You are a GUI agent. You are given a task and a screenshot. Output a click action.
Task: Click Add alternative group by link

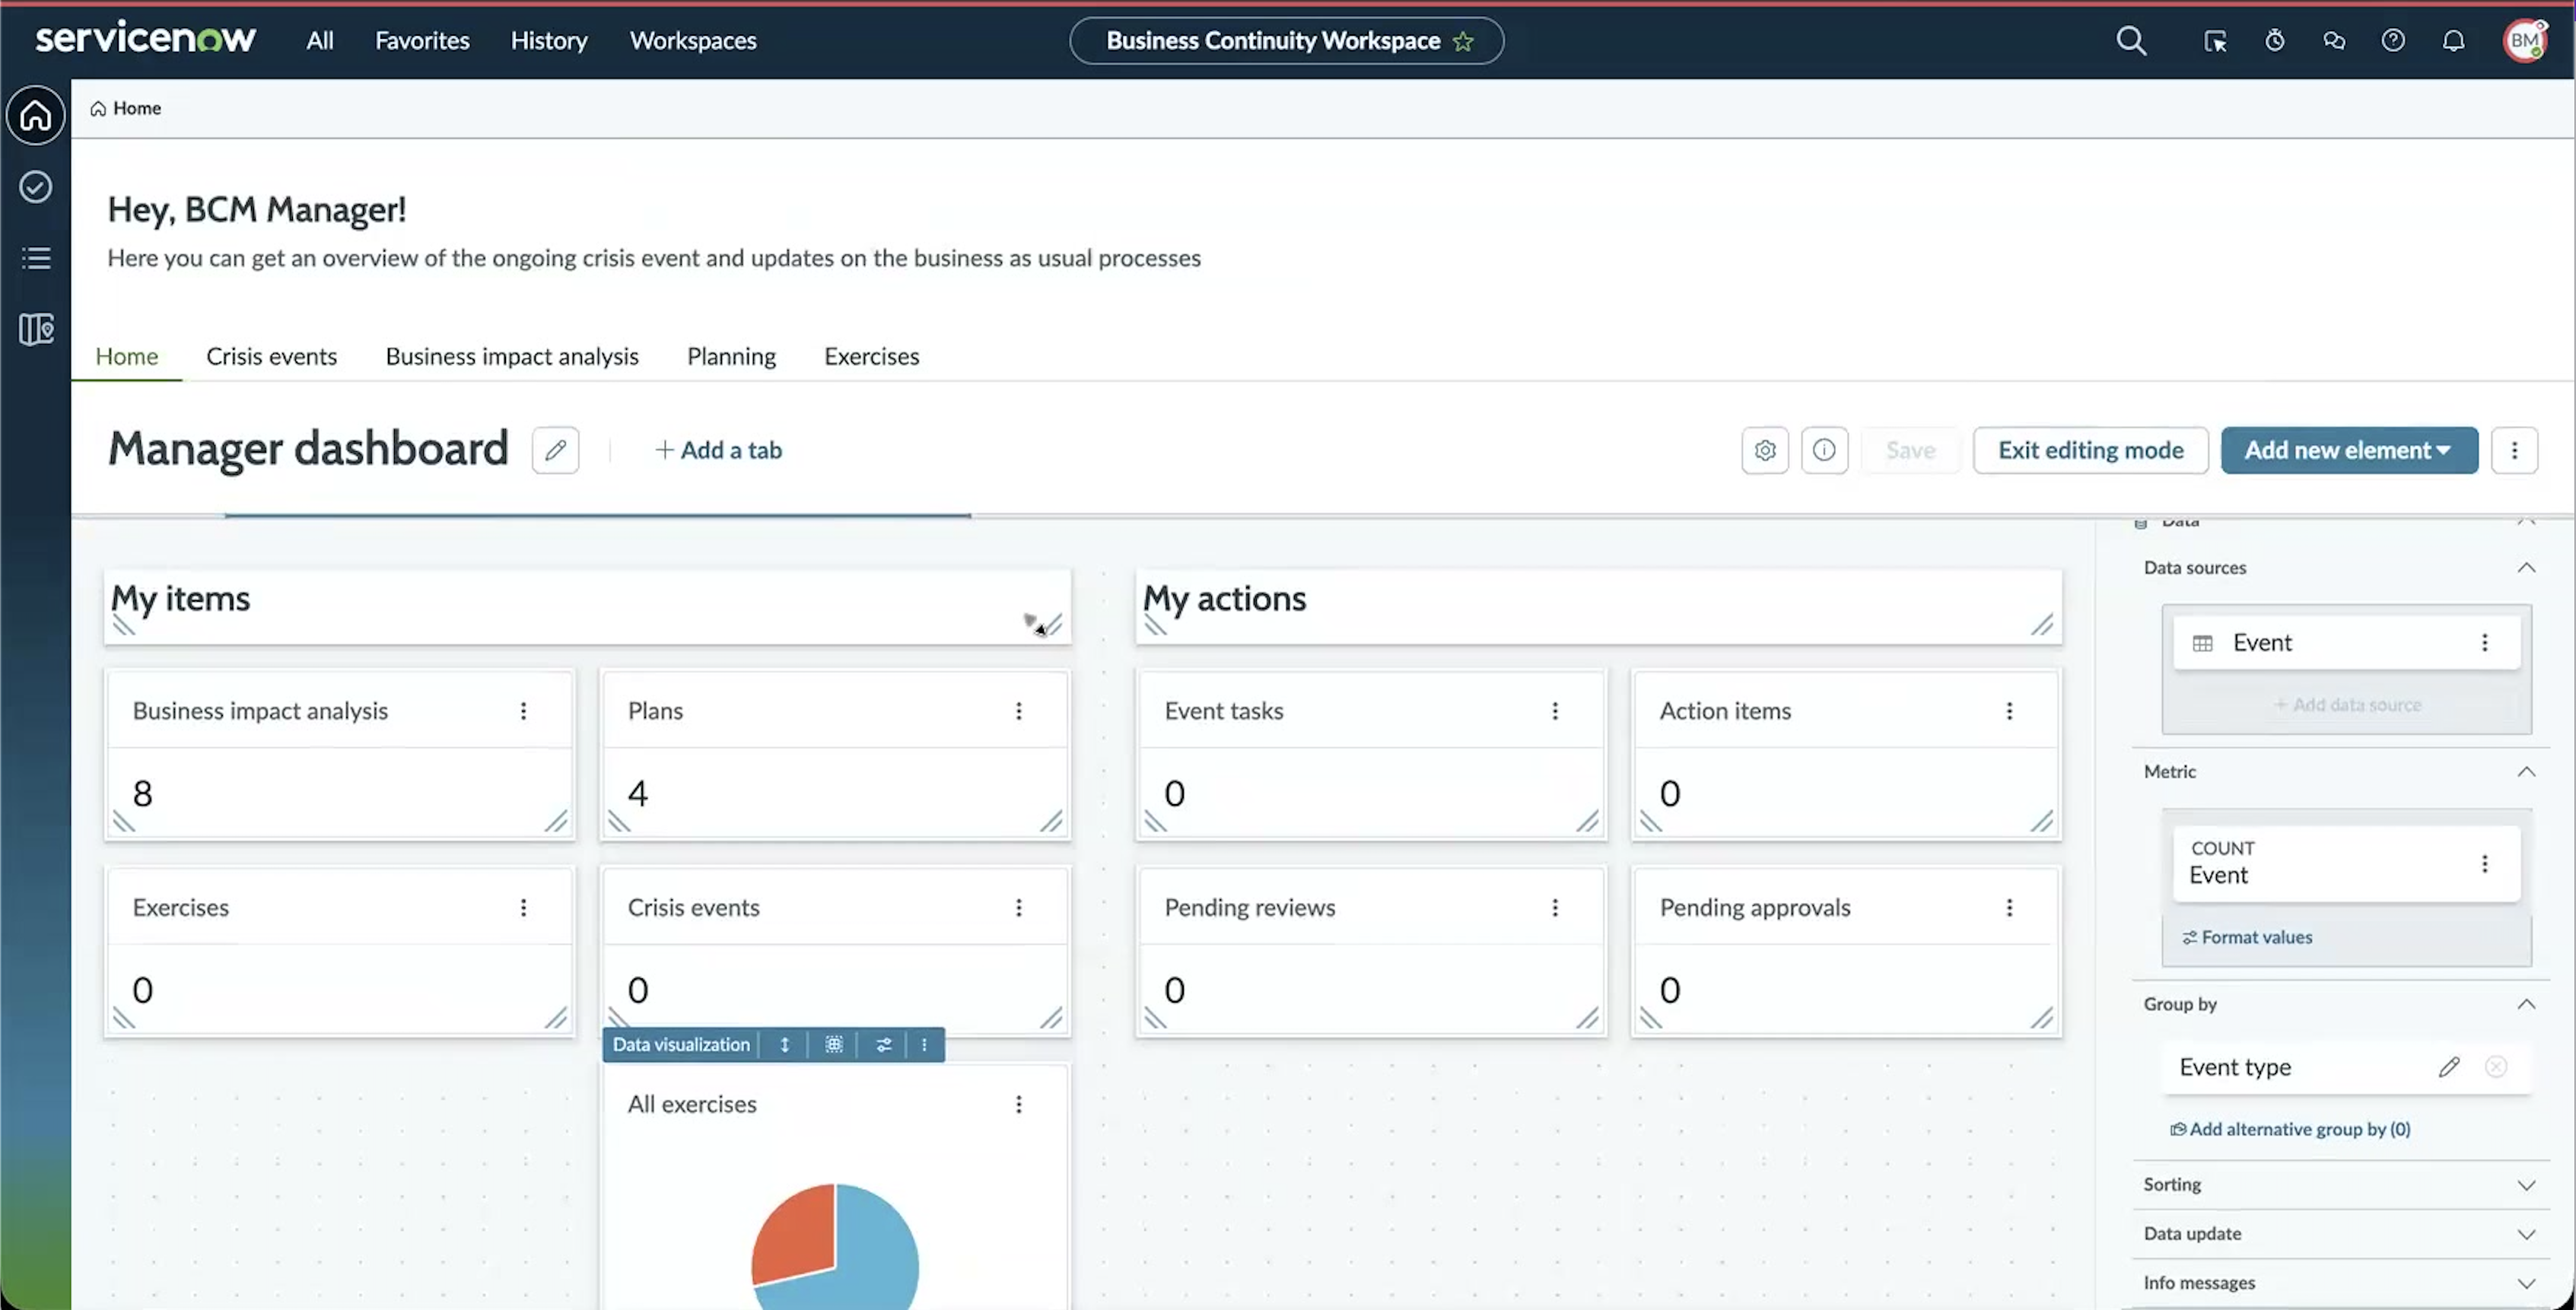coord(2290,1129)
